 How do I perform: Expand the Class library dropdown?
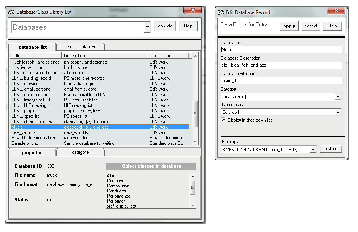tap(338, 112)
